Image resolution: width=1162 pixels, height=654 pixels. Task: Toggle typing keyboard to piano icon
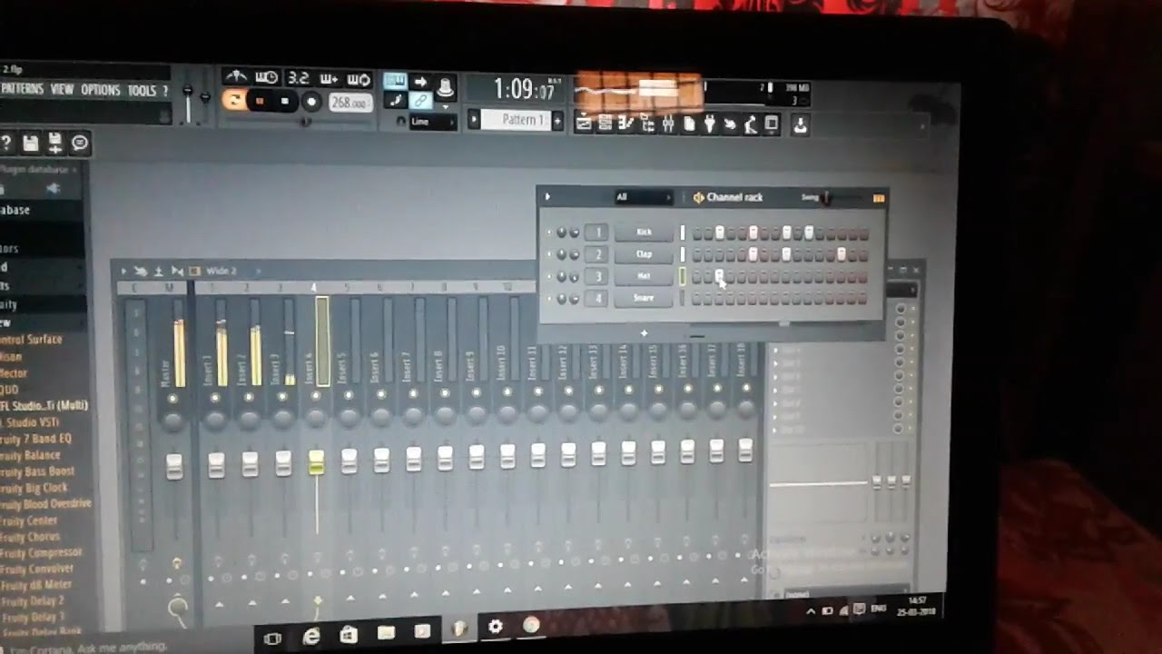(x=395, y=81)
